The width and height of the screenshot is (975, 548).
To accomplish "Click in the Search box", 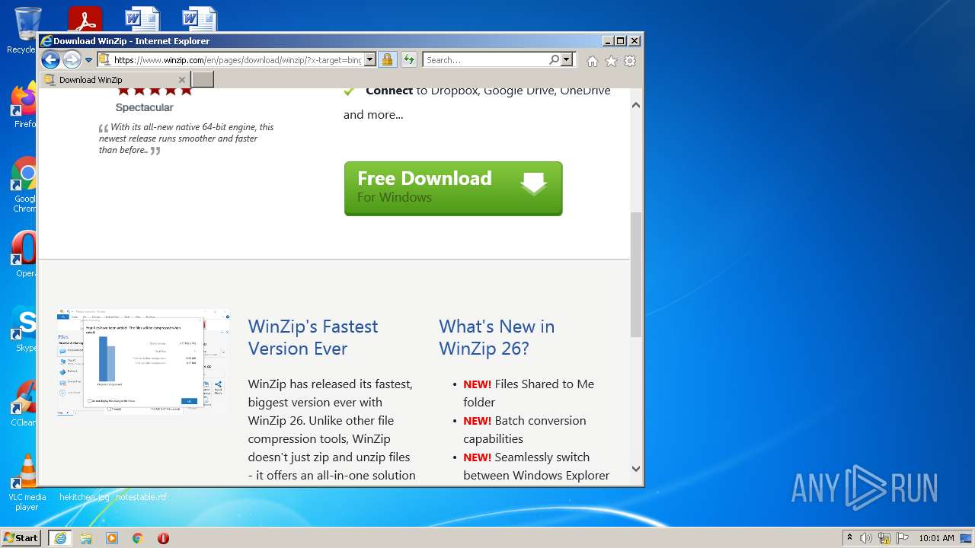I will point(486,60).
